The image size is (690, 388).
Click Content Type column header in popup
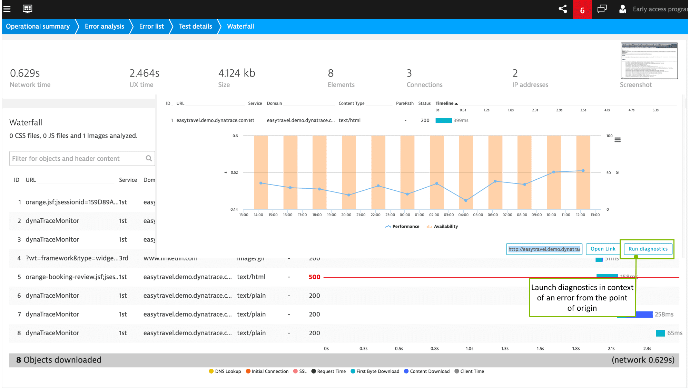click(x=351, y=103)
